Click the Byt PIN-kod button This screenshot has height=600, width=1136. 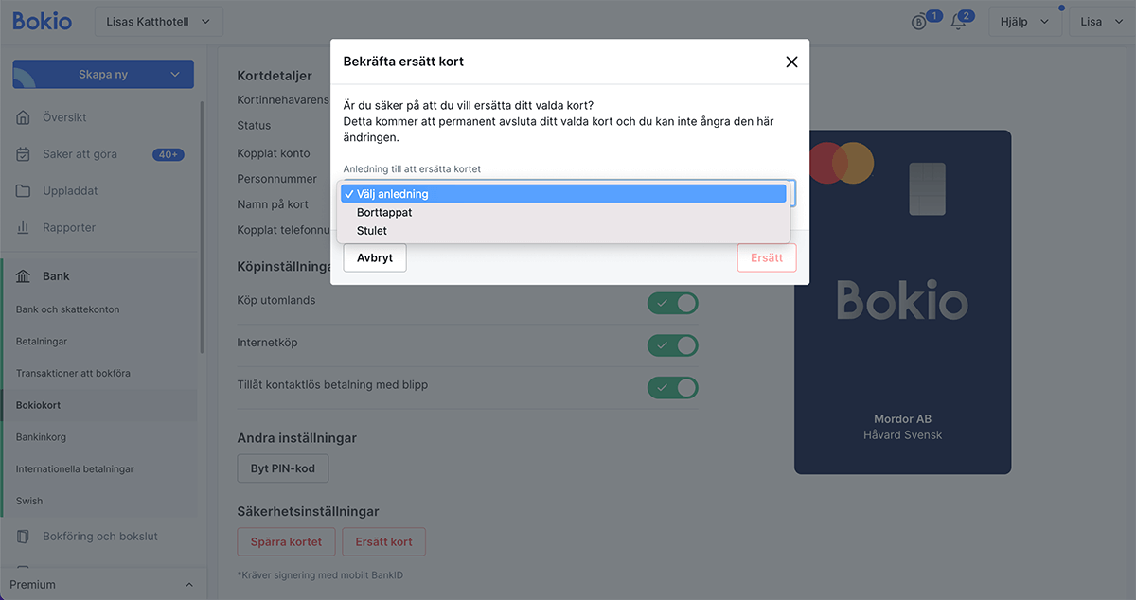282,468
